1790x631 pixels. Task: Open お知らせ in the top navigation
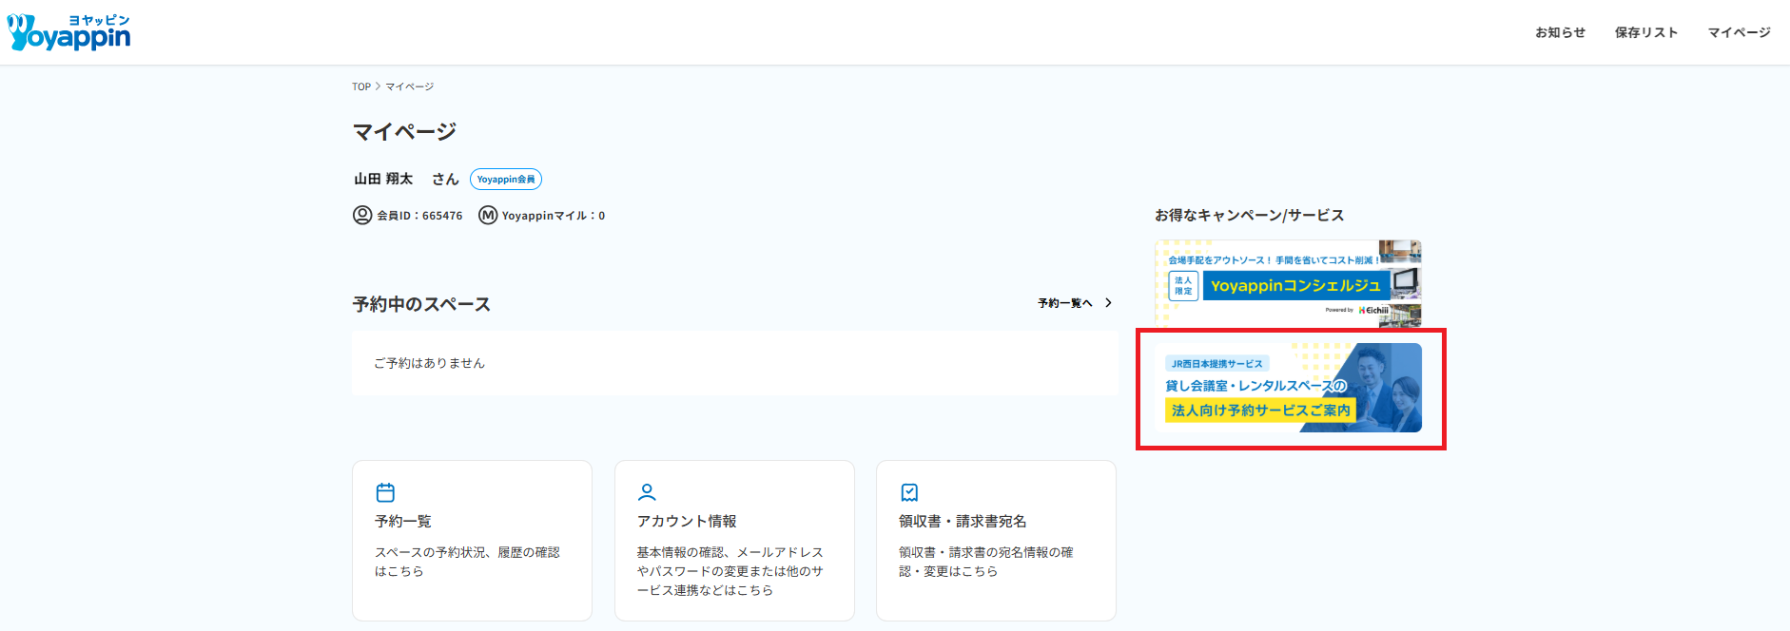[x=1560, y=32]
